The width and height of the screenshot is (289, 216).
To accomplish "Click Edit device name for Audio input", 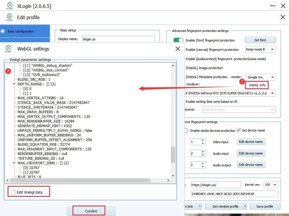I will (x=251, y=153).
